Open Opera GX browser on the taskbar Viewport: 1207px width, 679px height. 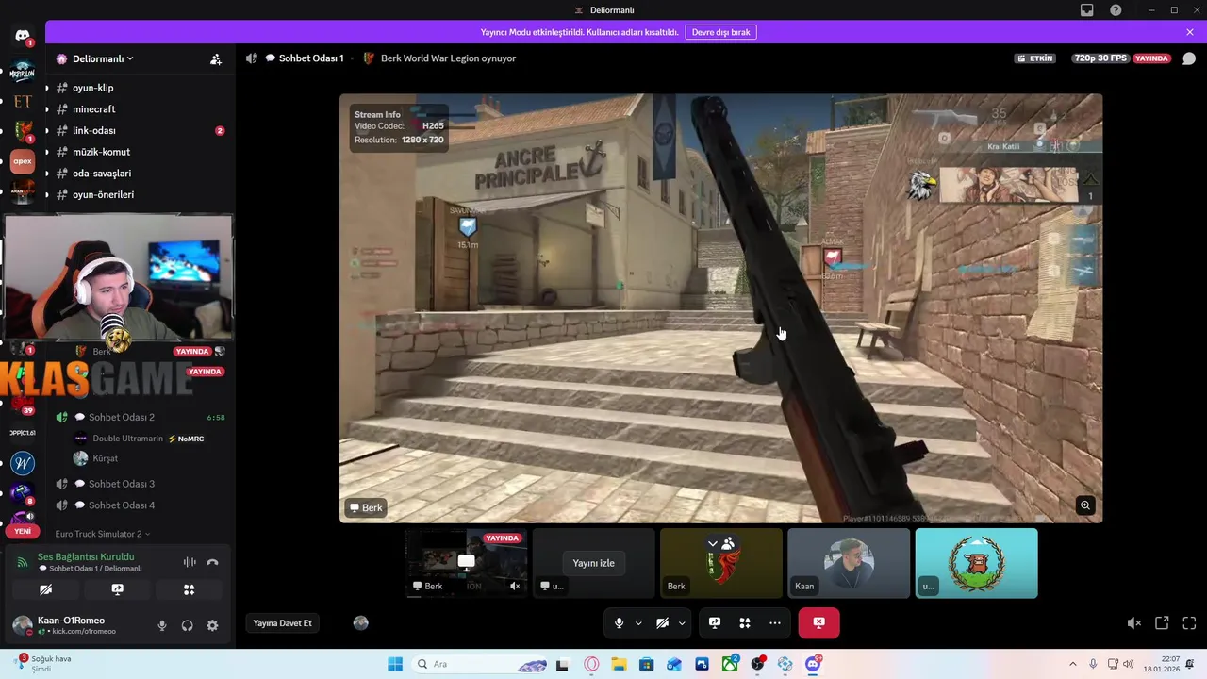point(591,664)
